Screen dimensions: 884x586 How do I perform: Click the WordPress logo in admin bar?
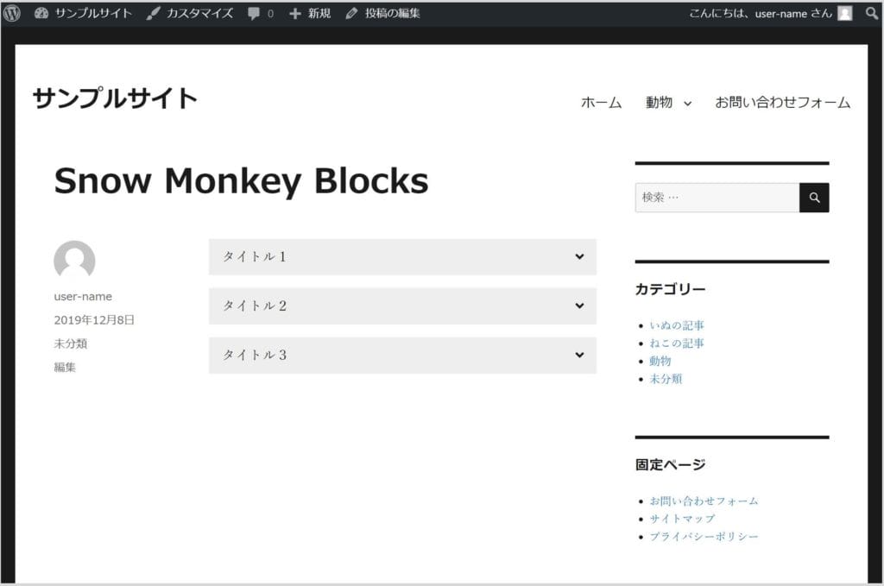12,13
